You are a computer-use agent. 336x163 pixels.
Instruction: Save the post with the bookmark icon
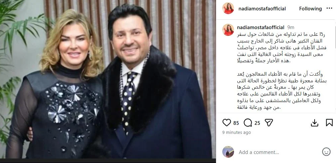pyautogui.click(x=329, y=123)
